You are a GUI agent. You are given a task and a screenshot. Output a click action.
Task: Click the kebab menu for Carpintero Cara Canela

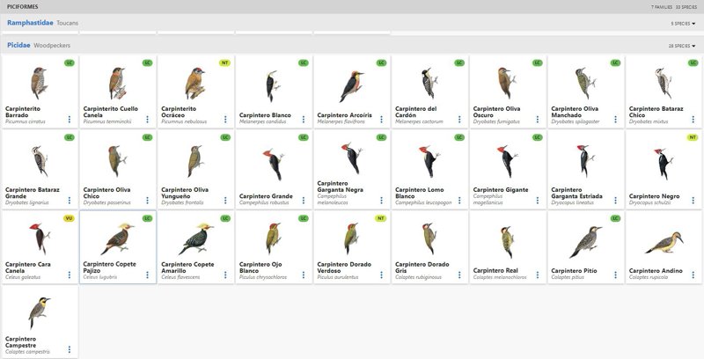pyautogui.click(x=70, y=275)
